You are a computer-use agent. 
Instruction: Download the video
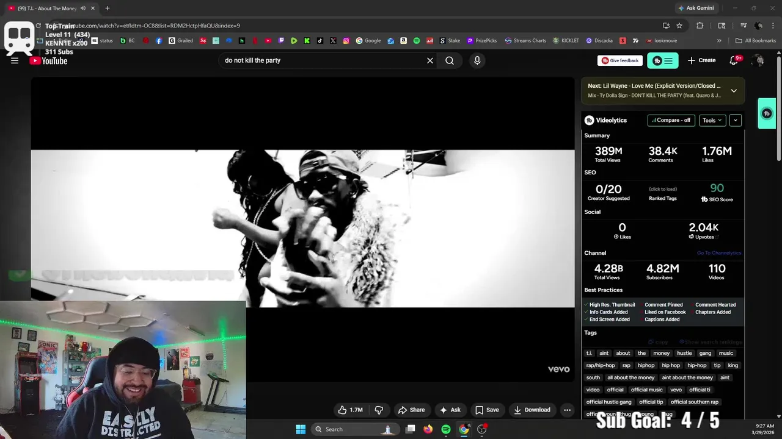point(532,410)
